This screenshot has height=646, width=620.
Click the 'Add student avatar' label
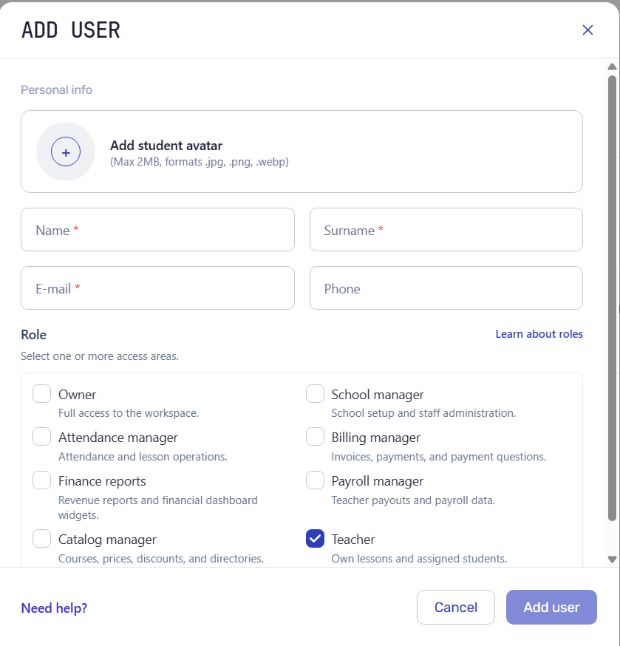(166, 146)
